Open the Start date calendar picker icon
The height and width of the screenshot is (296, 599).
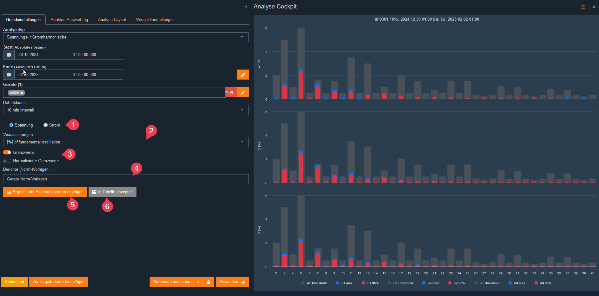click(x=9, y=55)
